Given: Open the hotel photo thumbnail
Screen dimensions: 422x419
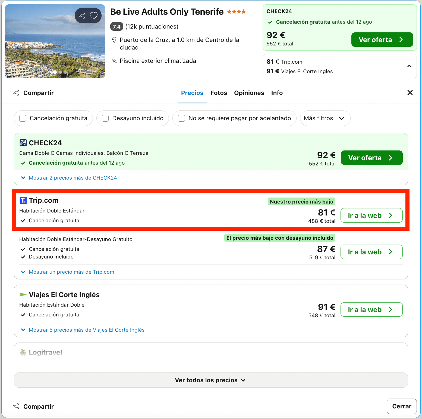Looking at the screenshot, I should point(55,41).
